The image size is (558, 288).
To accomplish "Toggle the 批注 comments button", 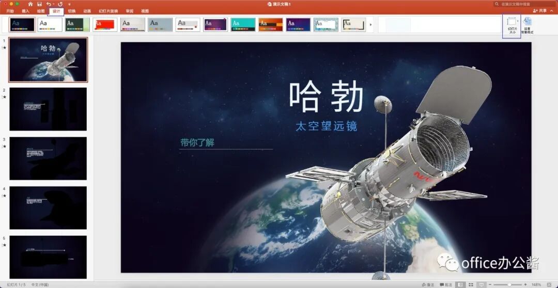I will pyautogui.click(x=445, y=285).
